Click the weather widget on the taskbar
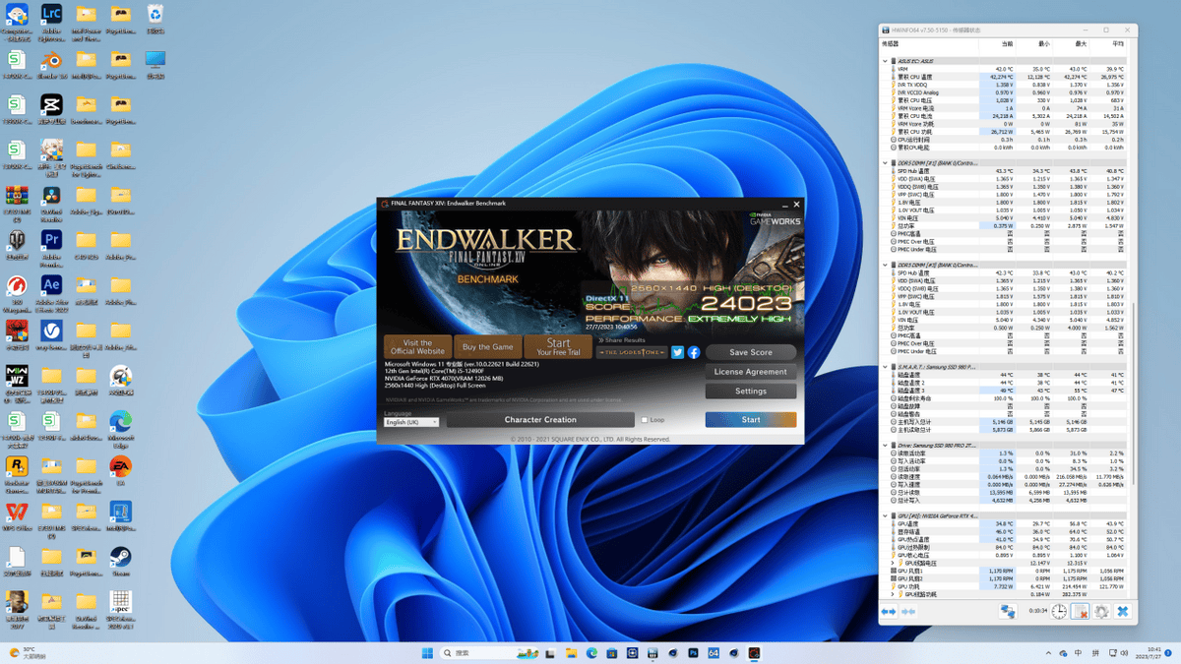The width and height of the screenshot is (1181, 664). coord(28,652)
